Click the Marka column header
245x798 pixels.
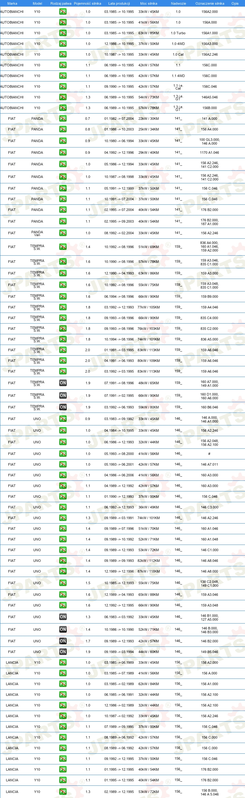coord(12,3)
